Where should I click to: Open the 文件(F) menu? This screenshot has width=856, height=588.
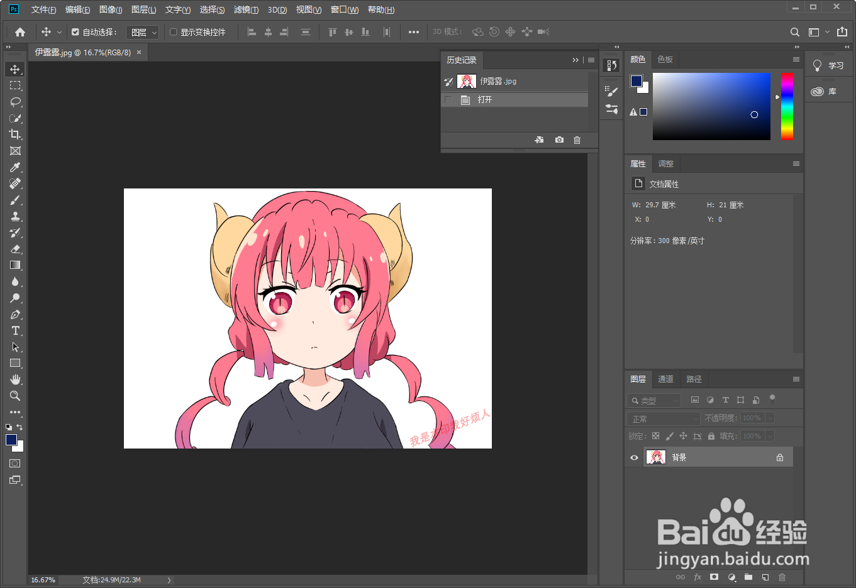(43, 10)
